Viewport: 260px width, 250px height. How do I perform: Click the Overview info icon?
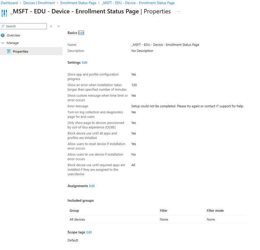pos(3,35)
